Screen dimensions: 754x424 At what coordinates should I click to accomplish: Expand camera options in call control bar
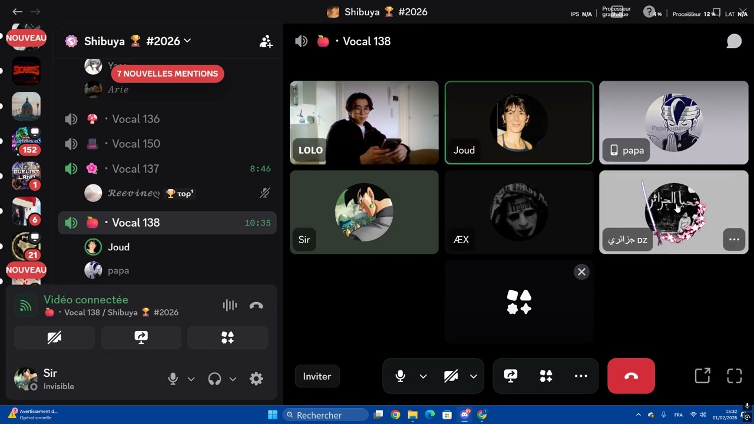[474, 376]
